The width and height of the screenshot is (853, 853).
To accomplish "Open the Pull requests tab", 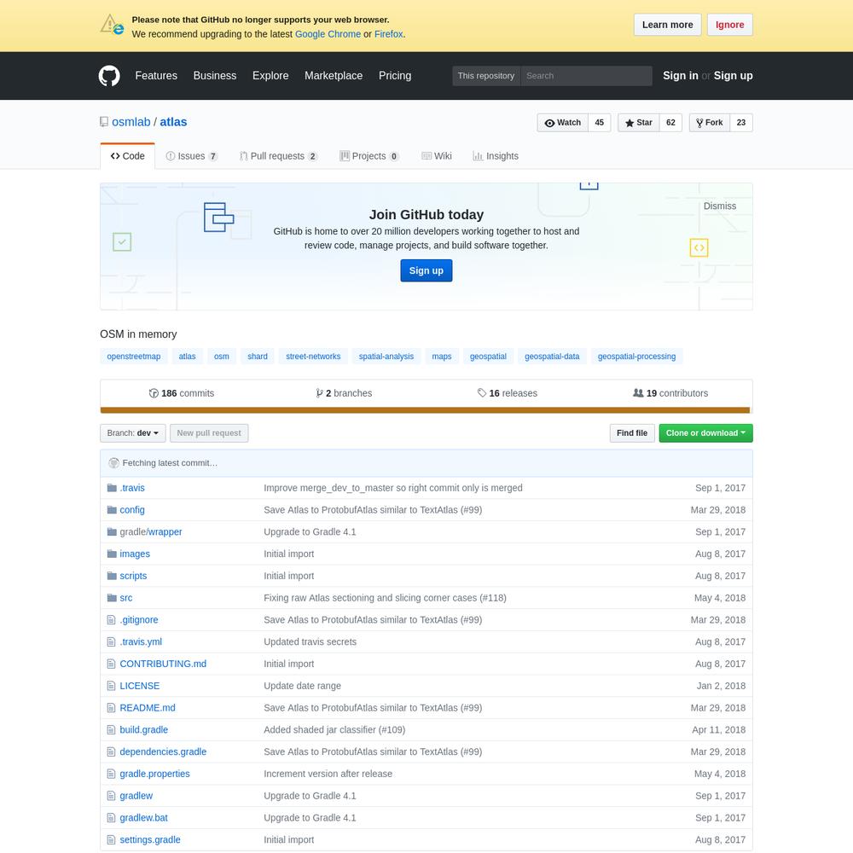I will coord(278,156).
